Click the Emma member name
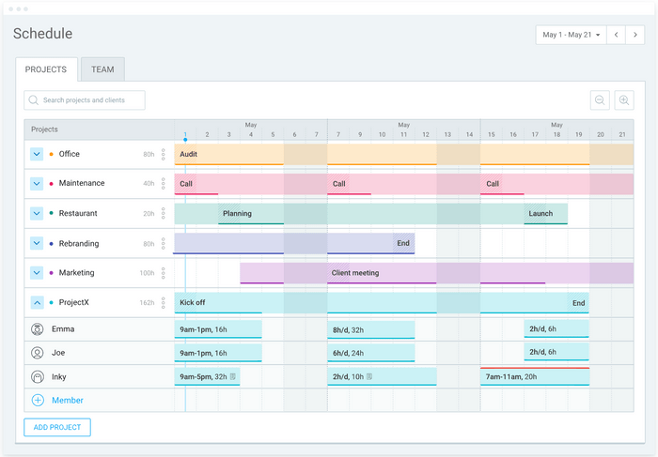 point(63,329)
